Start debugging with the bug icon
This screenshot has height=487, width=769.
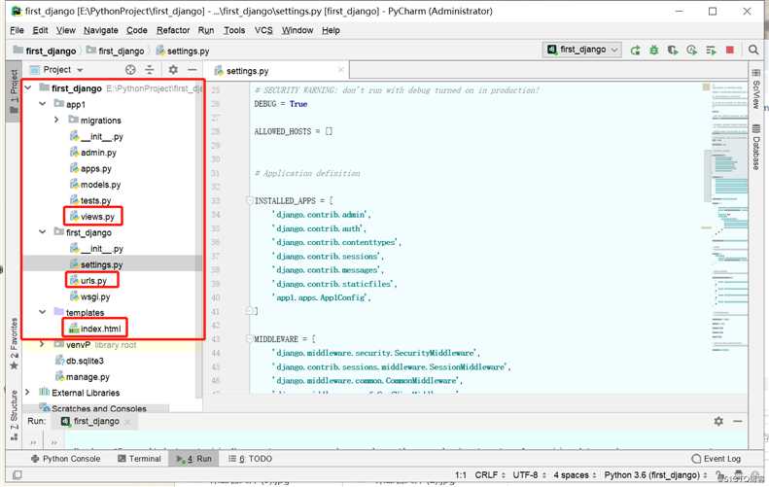[653, 50]
